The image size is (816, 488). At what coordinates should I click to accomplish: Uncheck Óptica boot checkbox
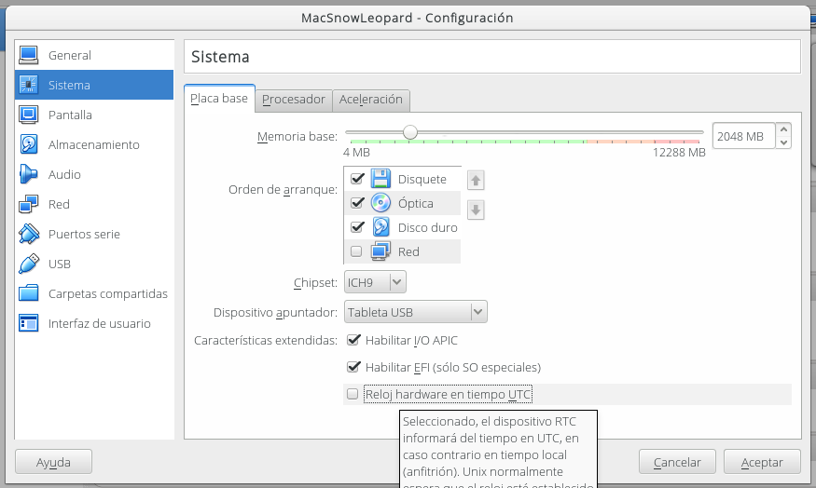(x=357, y=203)
